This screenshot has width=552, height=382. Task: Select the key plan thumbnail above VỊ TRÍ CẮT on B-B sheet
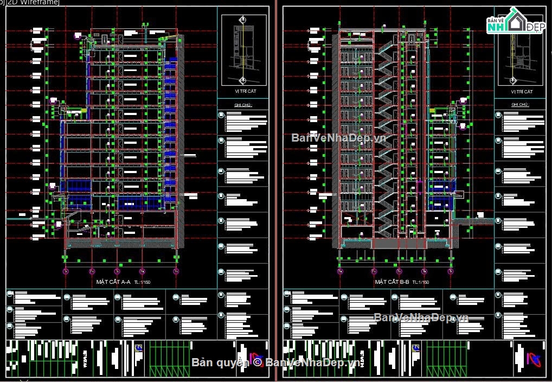[521, 50]
